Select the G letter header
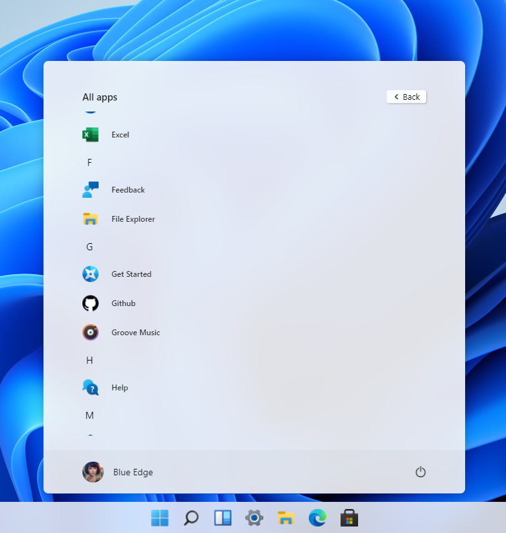Viewport: 506px width, 533px height. click(x=90, y=247)
